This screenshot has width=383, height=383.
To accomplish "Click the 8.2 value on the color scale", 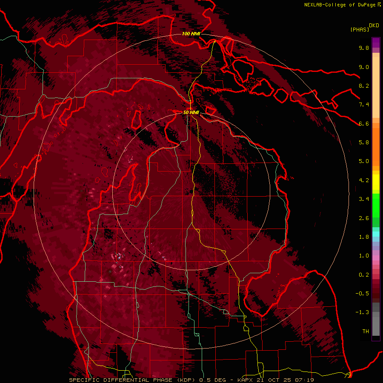I will pos(364,86).
